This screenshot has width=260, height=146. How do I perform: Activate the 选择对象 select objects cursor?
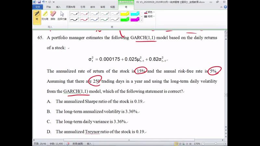coord(62,15)
